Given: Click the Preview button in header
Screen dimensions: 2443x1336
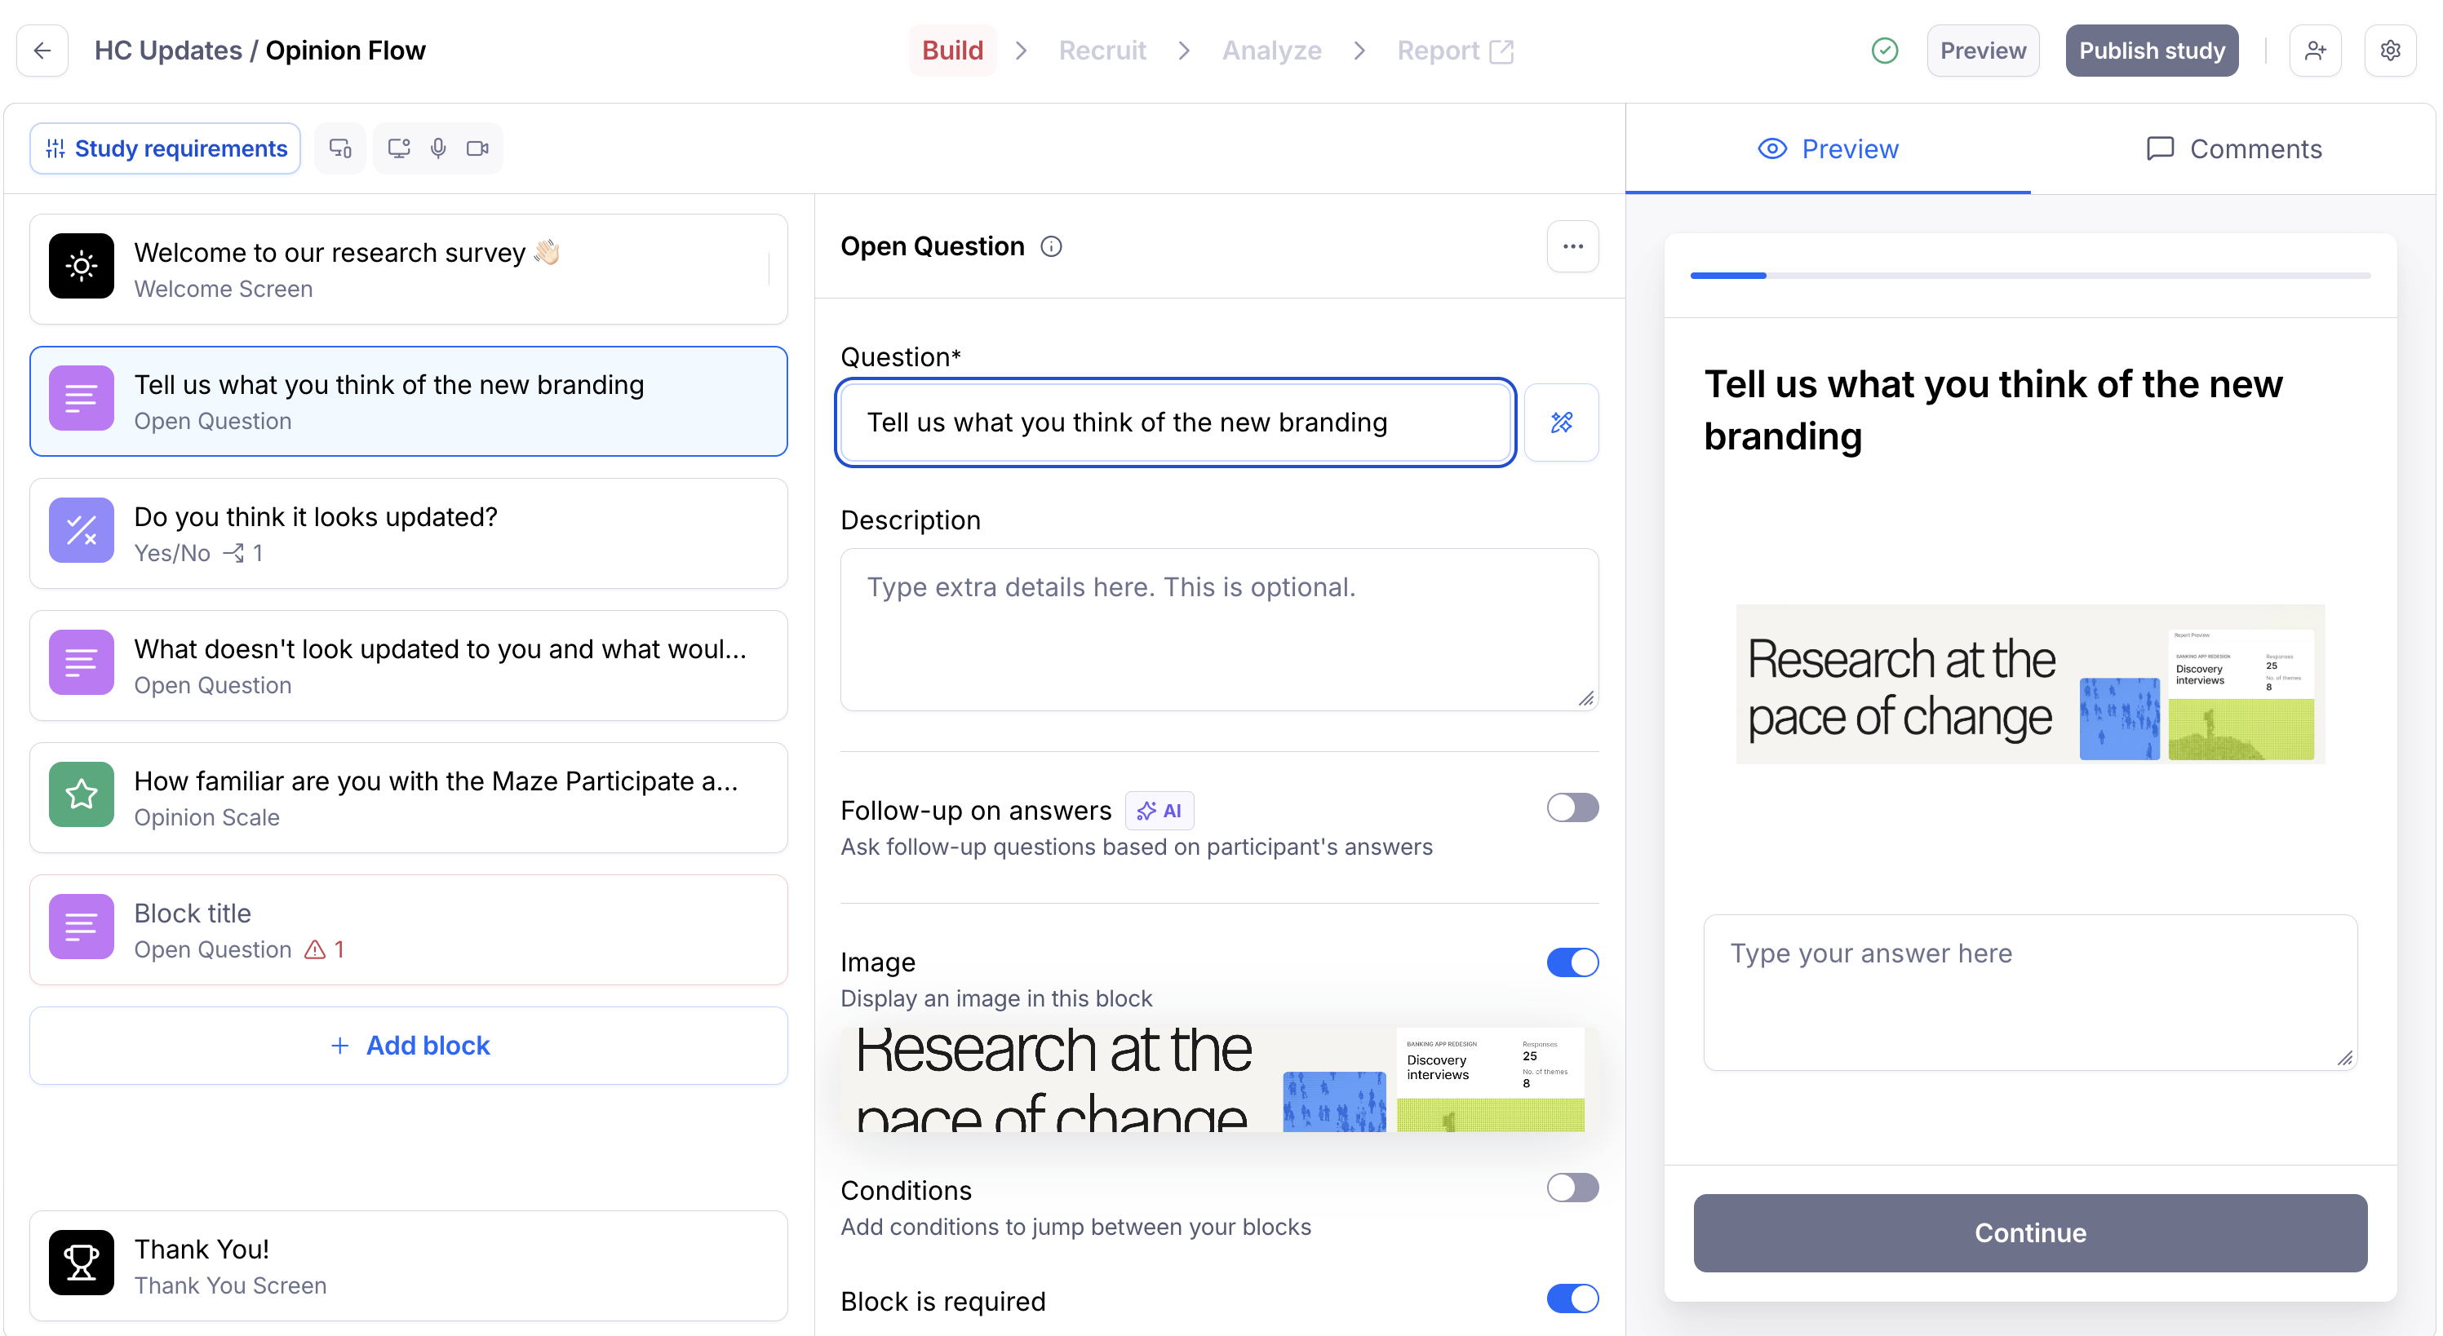Looking at the screenshot, I should tap(1982, 51).
